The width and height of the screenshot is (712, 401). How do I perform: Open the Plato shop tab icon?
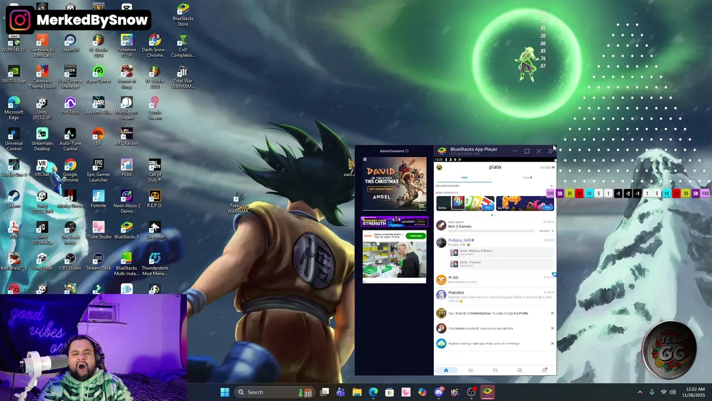pyautogui.click(x=545, y=370)
